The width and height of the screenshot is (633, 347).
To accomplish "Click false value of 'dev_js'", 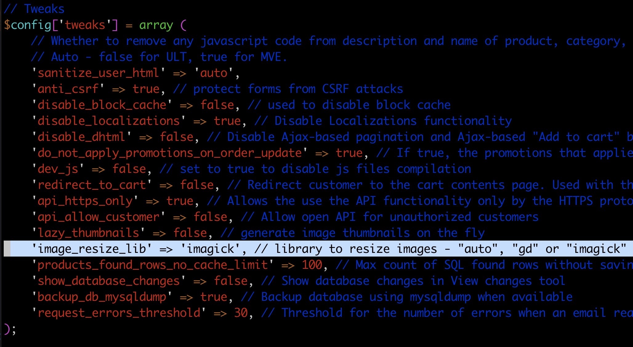I will coord(129,169).
